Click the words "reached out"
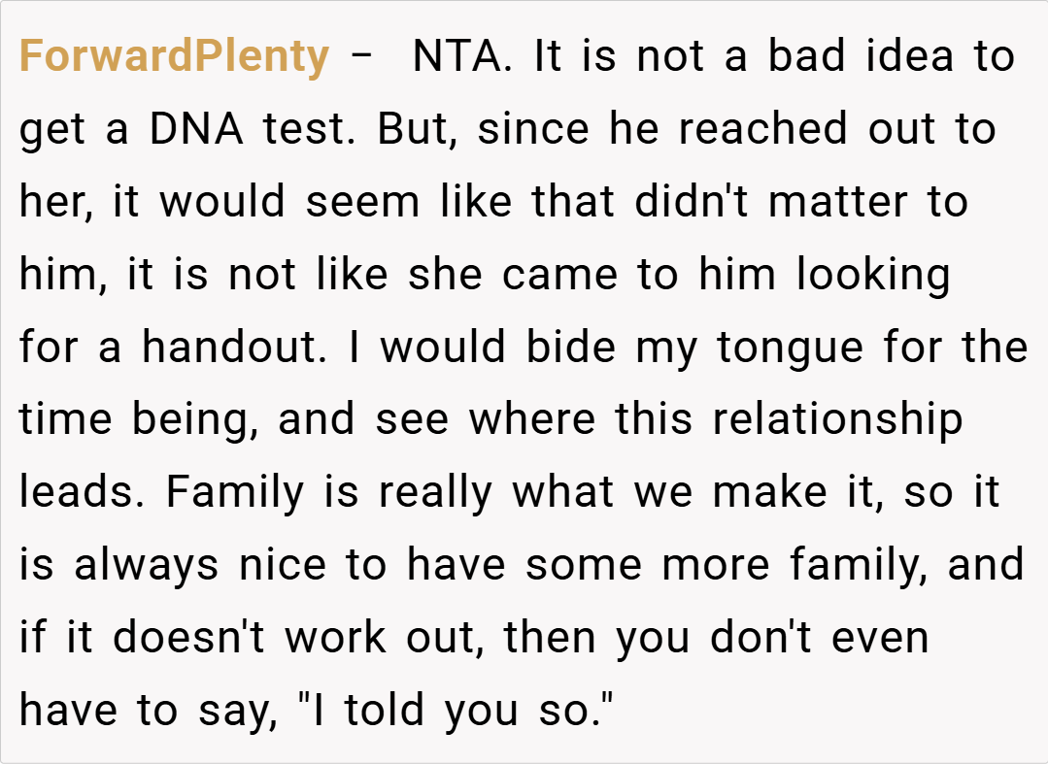 pos(776,129)
